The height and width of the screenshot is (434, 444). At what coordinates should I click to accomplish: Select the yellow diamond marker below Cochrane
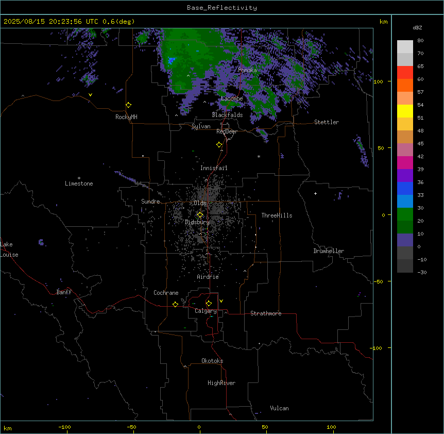pyautogui.click(x=175, y=304)
